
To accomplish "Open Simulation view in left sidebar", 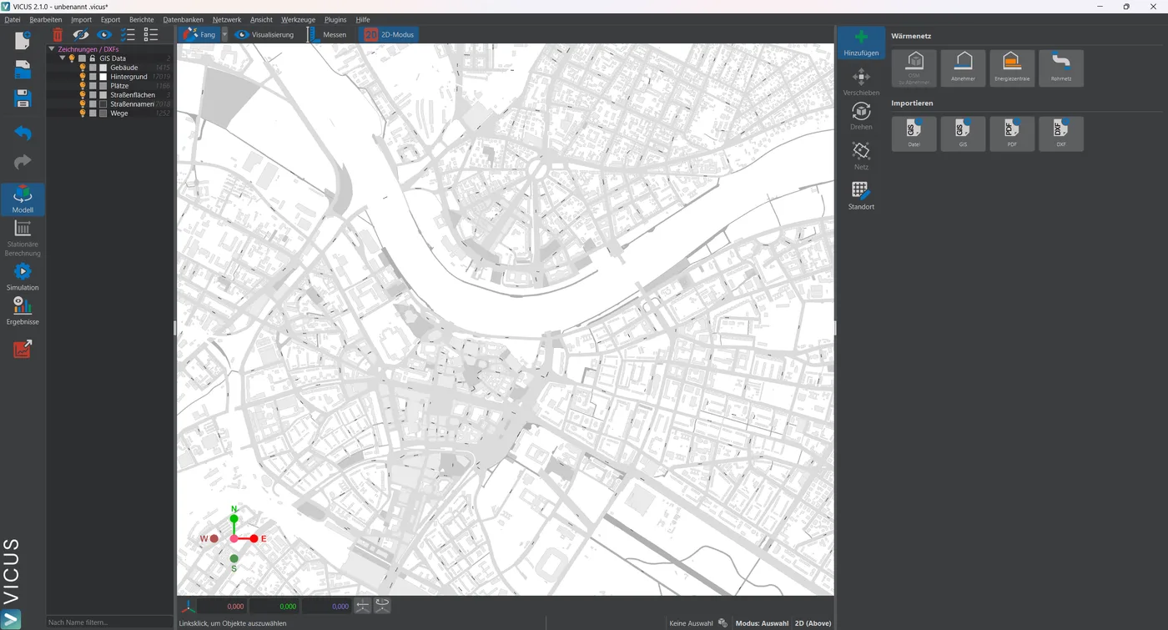I will (23, 277).
